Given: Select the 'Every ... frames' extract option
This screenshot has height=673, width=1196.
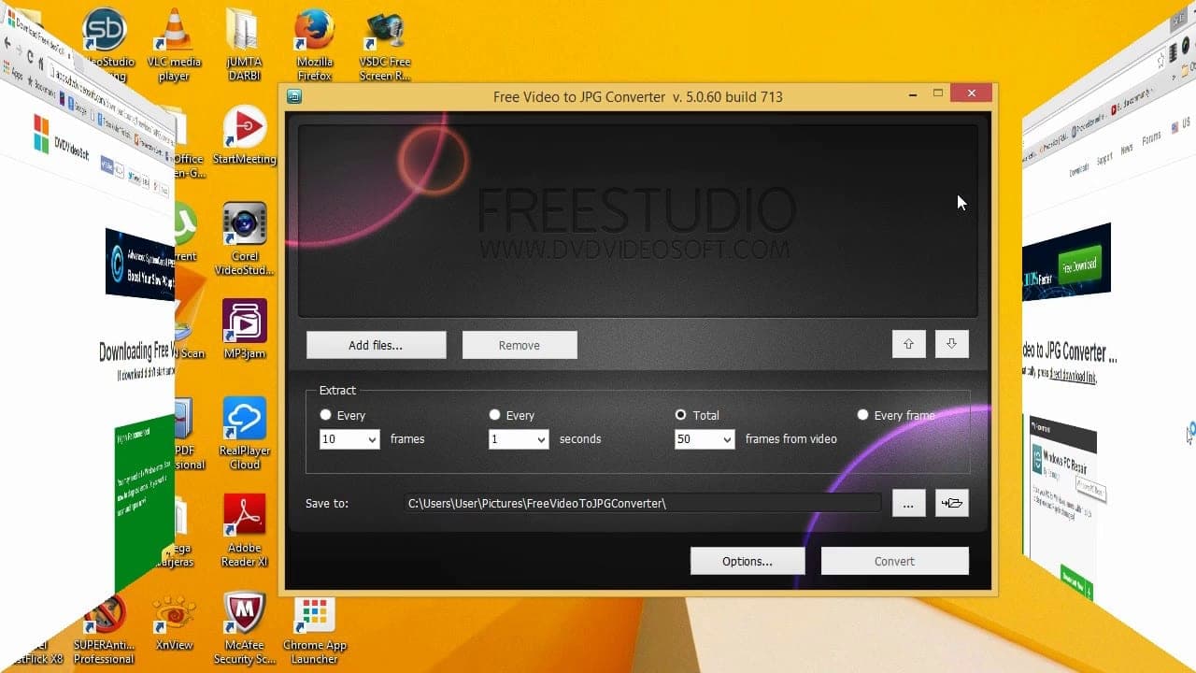Looking at the screenshot, I should point(325,415).
